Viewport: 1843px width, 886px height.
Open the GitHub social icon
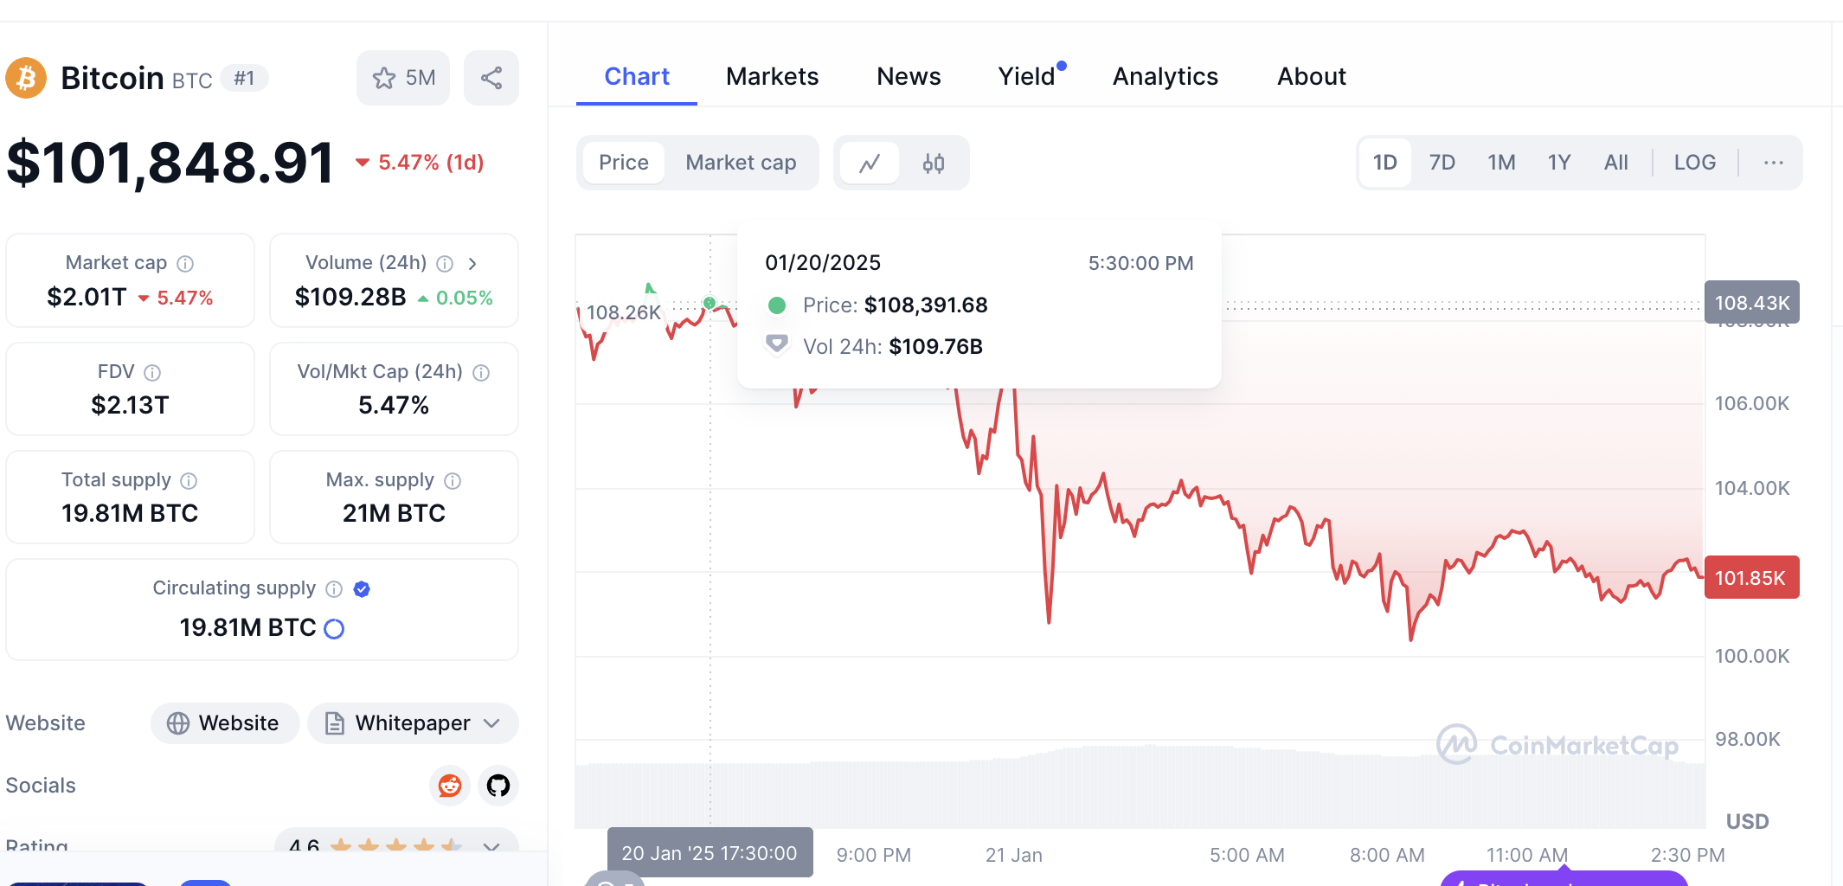tap(498, 786)
